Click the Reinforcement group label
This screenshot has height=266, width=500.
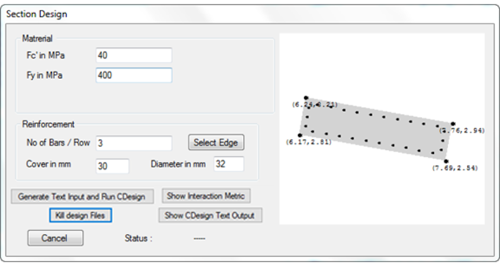click(48, 124)
